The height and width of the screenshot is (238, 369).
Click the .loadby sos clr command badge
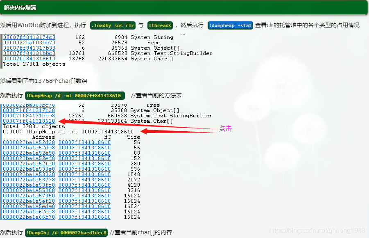tap(113, 25)
